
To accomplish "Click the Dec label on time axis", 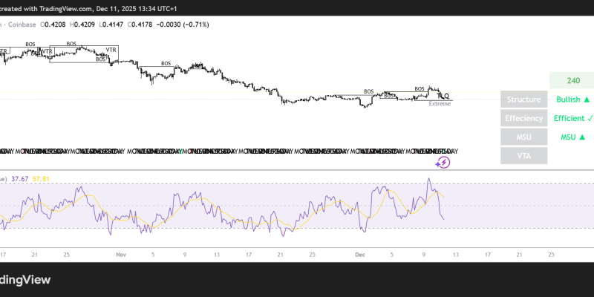I will (359, 253).
